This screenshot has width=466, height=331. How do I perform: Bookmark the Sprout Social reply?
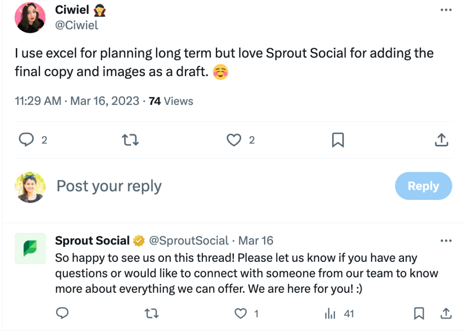(x=419, y=313)
